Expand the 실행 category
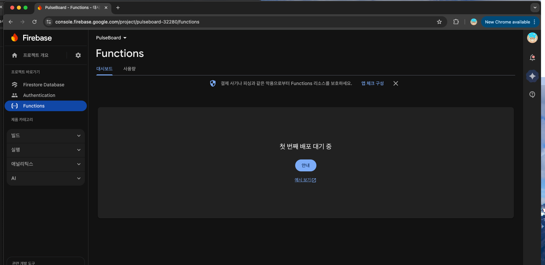The width and height of the screenshot is (545, 265). coord(46,150)
